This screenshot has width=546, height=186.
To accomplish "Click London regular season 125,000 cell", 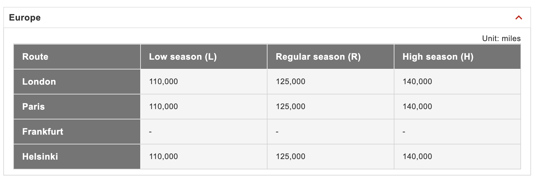I will point(290,82).
